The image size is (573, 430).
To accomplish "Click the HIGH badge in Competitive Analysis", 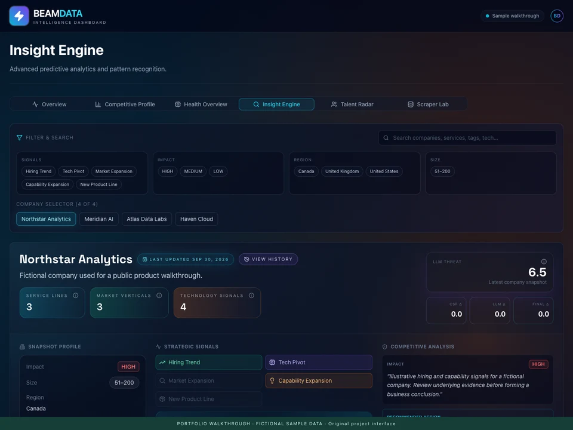I will (x=538, y=364).
